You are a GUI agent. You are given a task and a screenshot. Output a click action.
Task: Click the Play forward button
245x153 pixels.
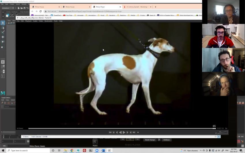[x=124, y=132]
